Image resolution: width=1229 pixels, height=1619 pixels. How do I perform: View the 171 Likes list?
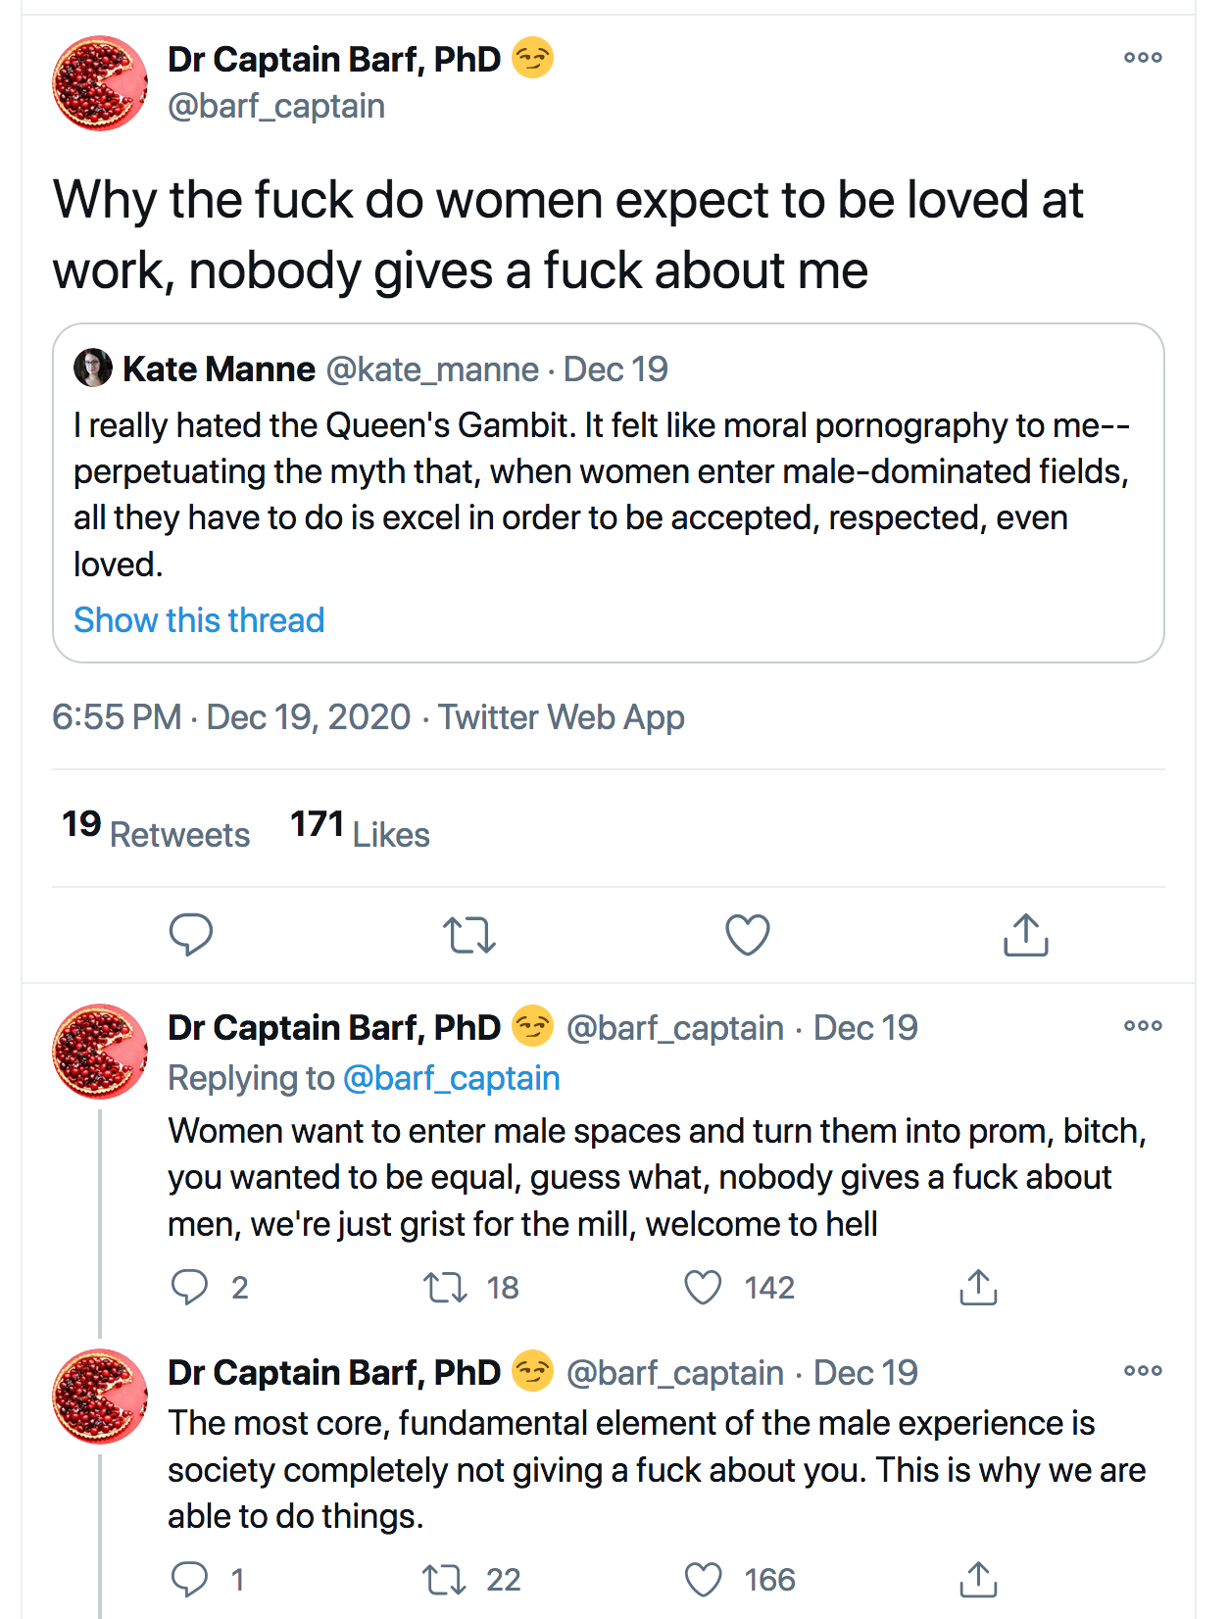[x=360, y=830]
